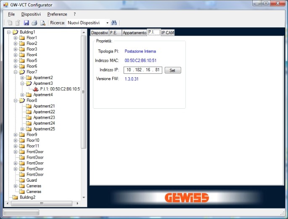The width and height of the screenshot is (288, 219).
Task: Open the Preferenze menu
Action: [57, 14]
